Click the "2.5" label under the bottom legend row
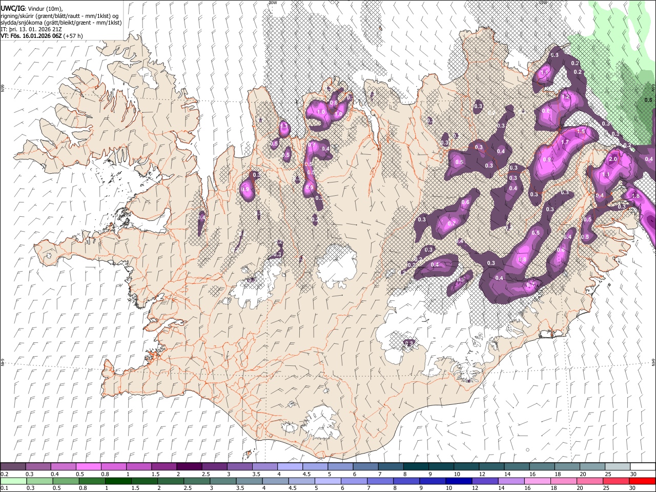This screenshot has height=492, width=656. pos(188,488)
